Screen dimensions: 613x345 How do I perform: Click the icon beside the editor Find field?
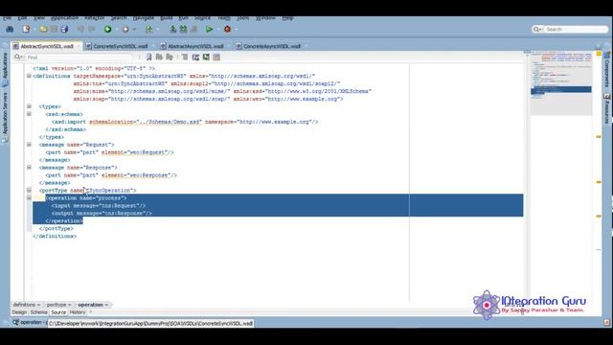tap(18, 57)
